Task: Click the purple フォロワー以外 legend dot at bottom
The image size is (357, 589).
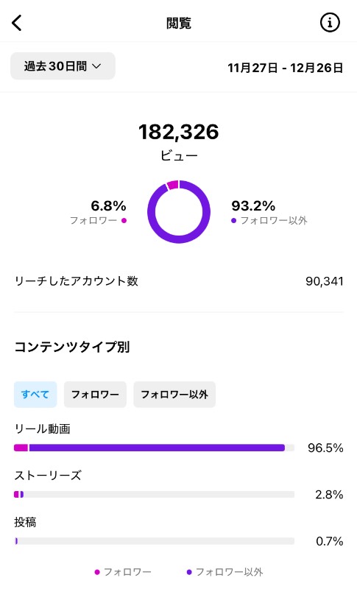Action: [189, 572]
